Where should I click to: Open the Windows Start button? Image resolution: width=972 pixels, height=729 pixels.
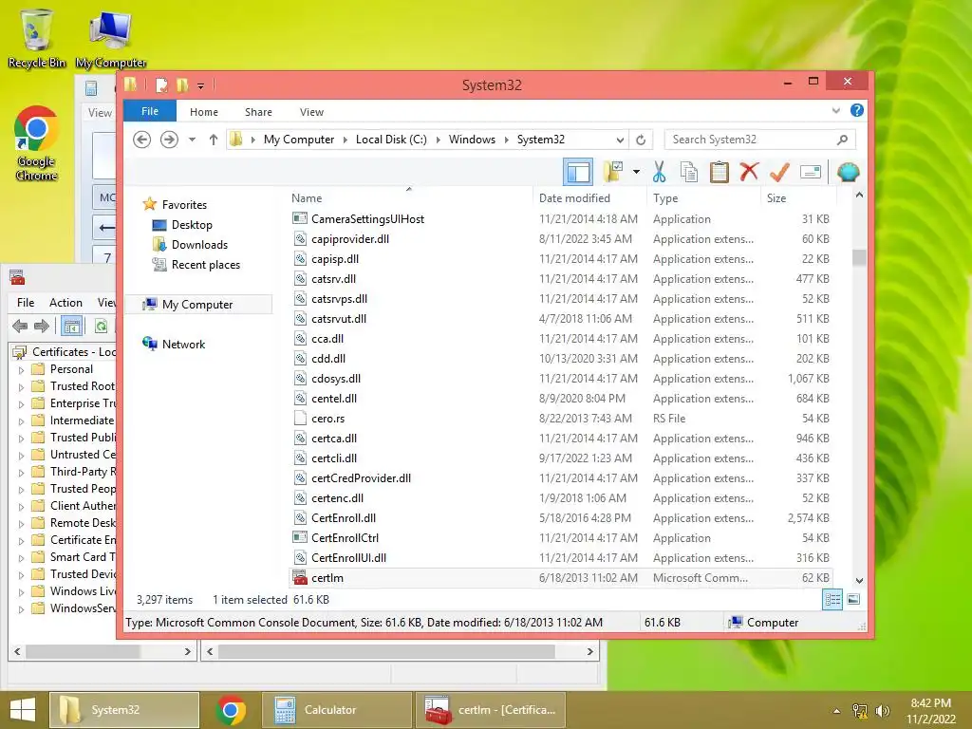pos(23,710)
